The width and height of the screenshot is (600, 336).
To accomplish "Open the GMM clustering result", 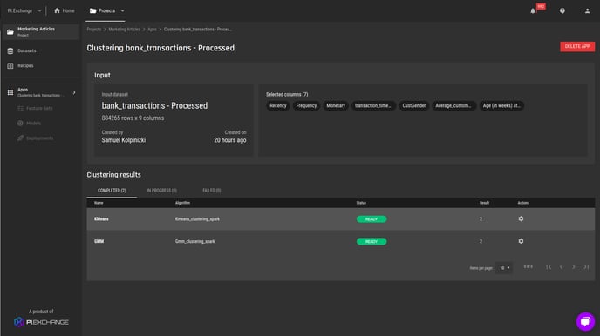I will pyautogui.click(x=99, y=241).
